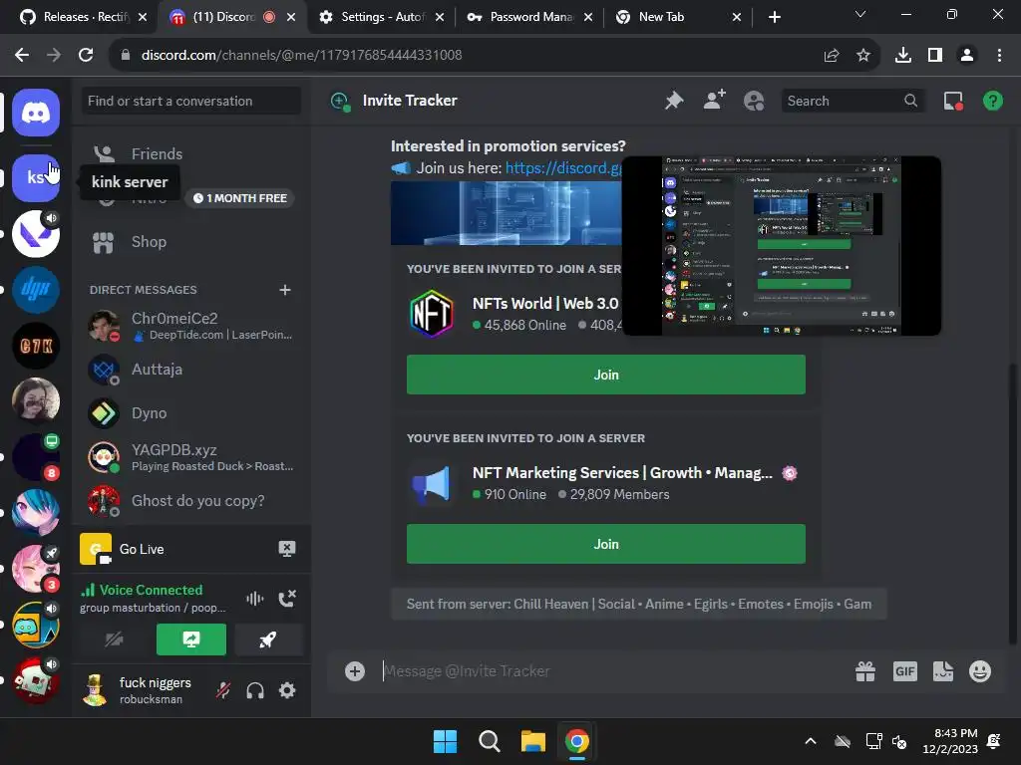Open Chrome three-dot menu
Image resolution: width=1021 pixels, height=765 pixels.
[x=999, y=56]
